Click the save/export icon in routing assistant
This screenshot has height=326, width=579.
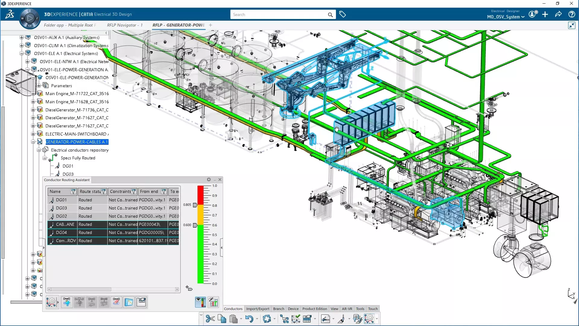[142, 302]
